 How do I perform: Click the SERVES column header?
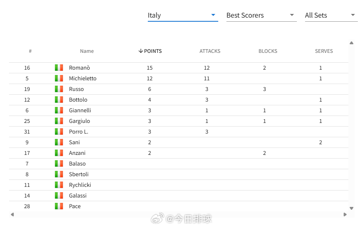click(324, 51)
